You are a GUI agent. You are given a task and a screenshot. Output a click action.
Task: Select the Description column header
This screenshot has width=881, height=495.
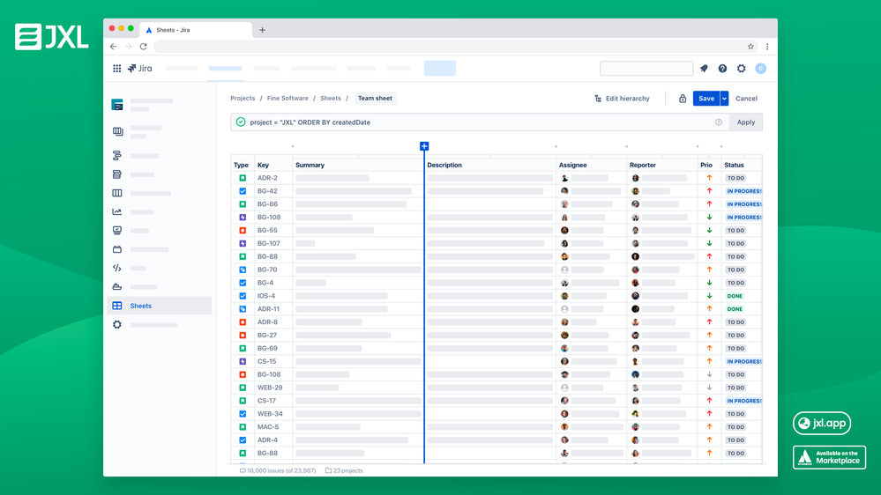(444, 165)
